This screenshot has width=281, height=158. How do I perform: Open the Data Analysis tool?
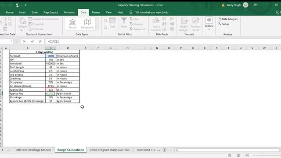pyautogui.click(x=228, y=19)
